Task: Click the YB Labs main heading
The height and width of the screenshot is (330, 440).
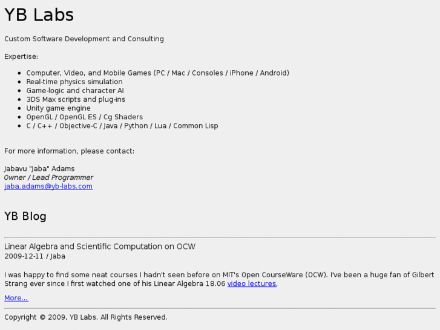Action: click(39, 15)
